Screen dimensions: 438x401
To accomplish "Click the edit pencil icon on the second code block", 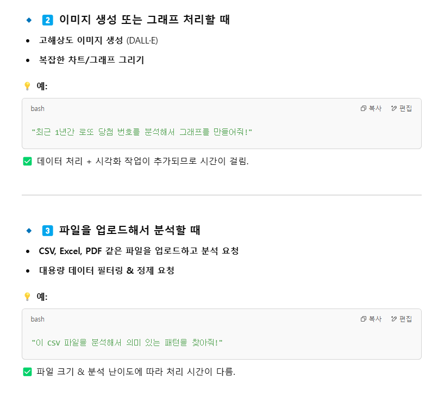I will 393,319.
